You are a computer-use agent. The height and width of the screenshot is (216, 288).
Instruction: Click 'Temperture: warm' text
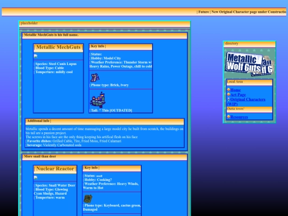50,197
